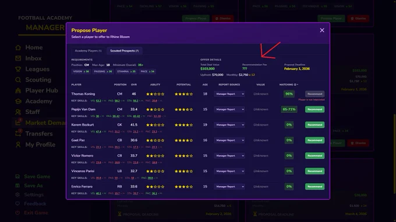Open the Leagues menu label

pos(37,69)
